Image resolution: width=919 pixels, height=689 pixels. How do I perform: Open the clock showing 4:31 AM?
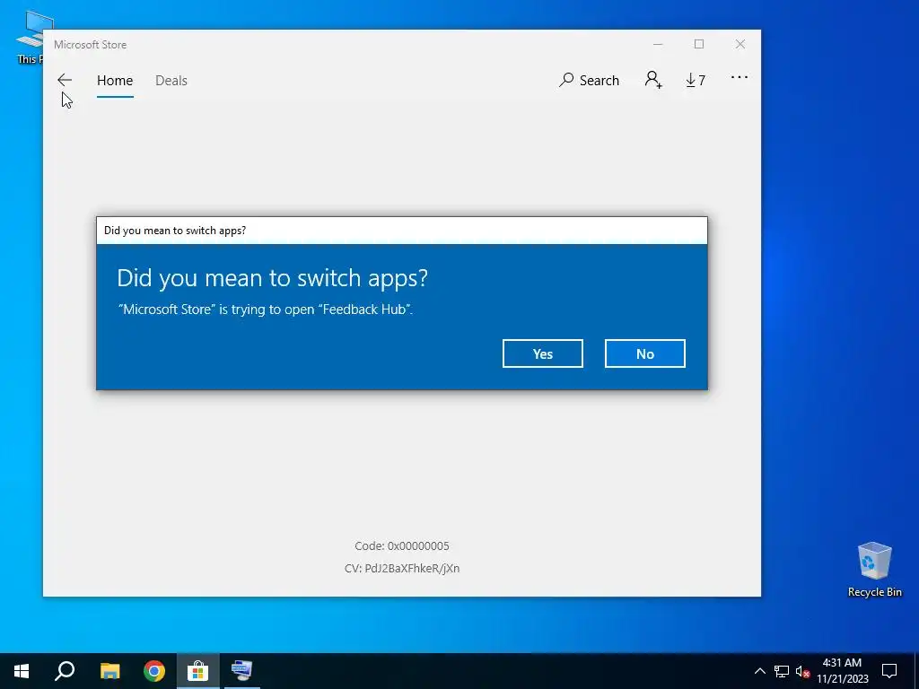click(x=842, y=671)
